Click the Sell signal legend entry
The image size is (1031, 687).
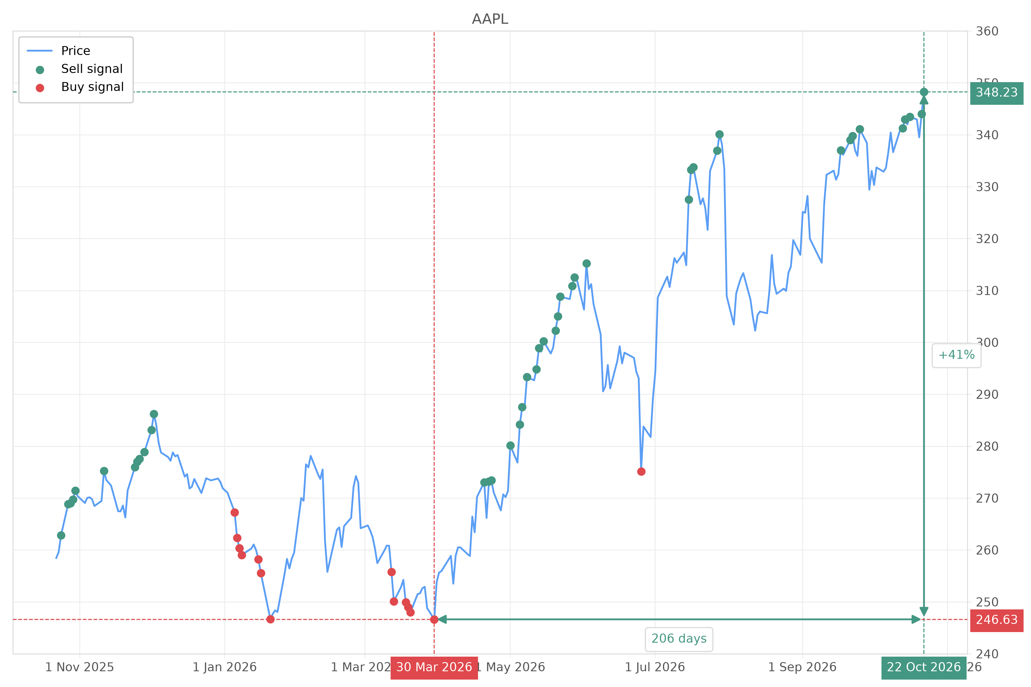click(x=79, y=69)
